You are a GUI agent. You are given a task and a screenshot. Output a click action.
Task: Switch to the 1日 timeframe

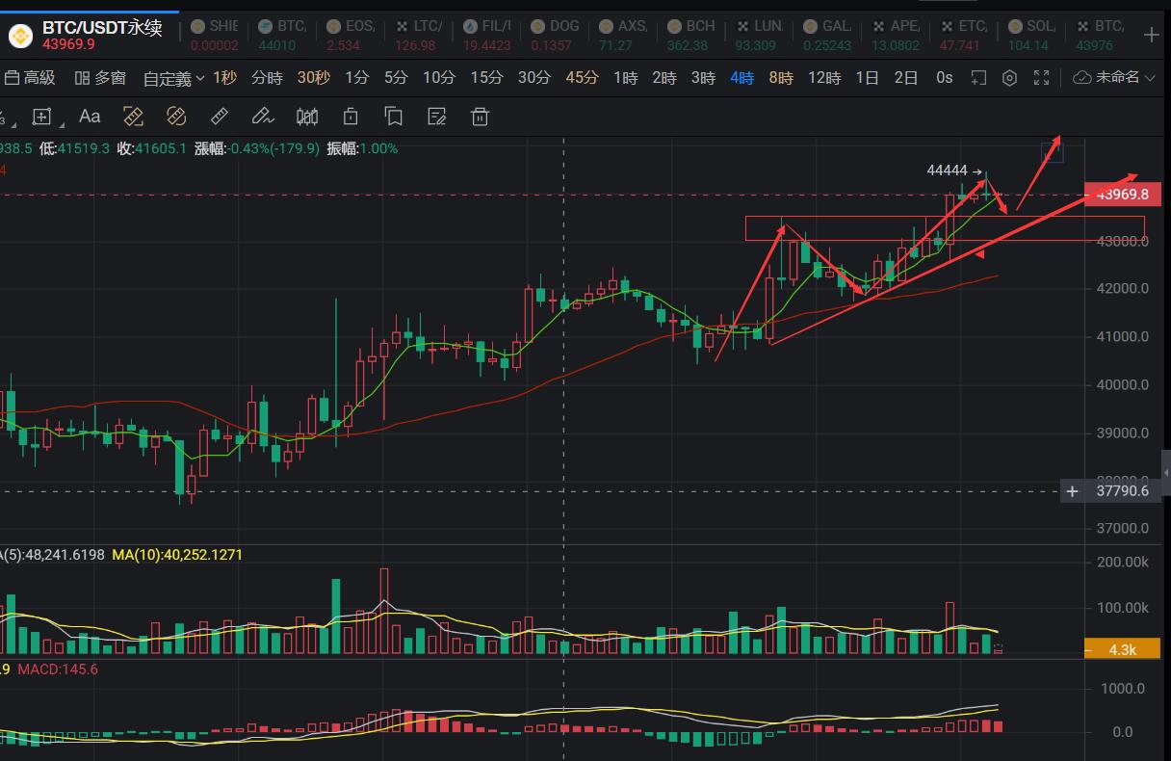coord(867,78)
